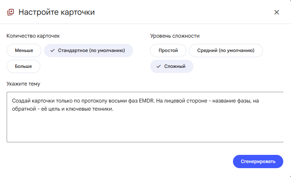
Task: Click the Укажите тему label
Action: pyautogui.click(x=23, y=84)
